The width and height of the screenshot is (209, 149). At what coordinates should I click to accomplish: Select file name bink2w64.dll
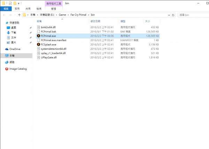click(x=48, y=27)
